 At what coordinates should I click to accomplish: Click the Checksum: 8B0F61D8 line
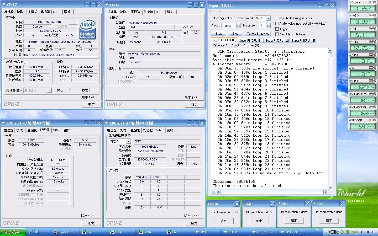(x=234, y=181)
